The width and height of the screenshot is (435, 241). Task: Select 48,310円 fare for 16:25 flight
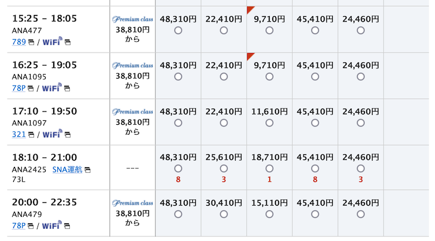tap(178, 77)
